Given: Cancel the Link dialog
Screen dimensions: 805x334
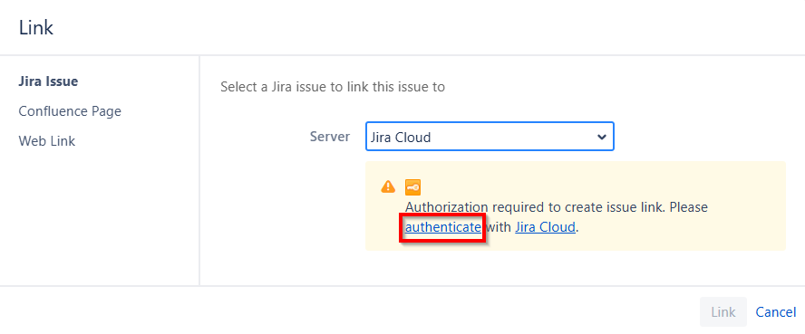Looking at the screenshot, I should (x=776, y=312).
